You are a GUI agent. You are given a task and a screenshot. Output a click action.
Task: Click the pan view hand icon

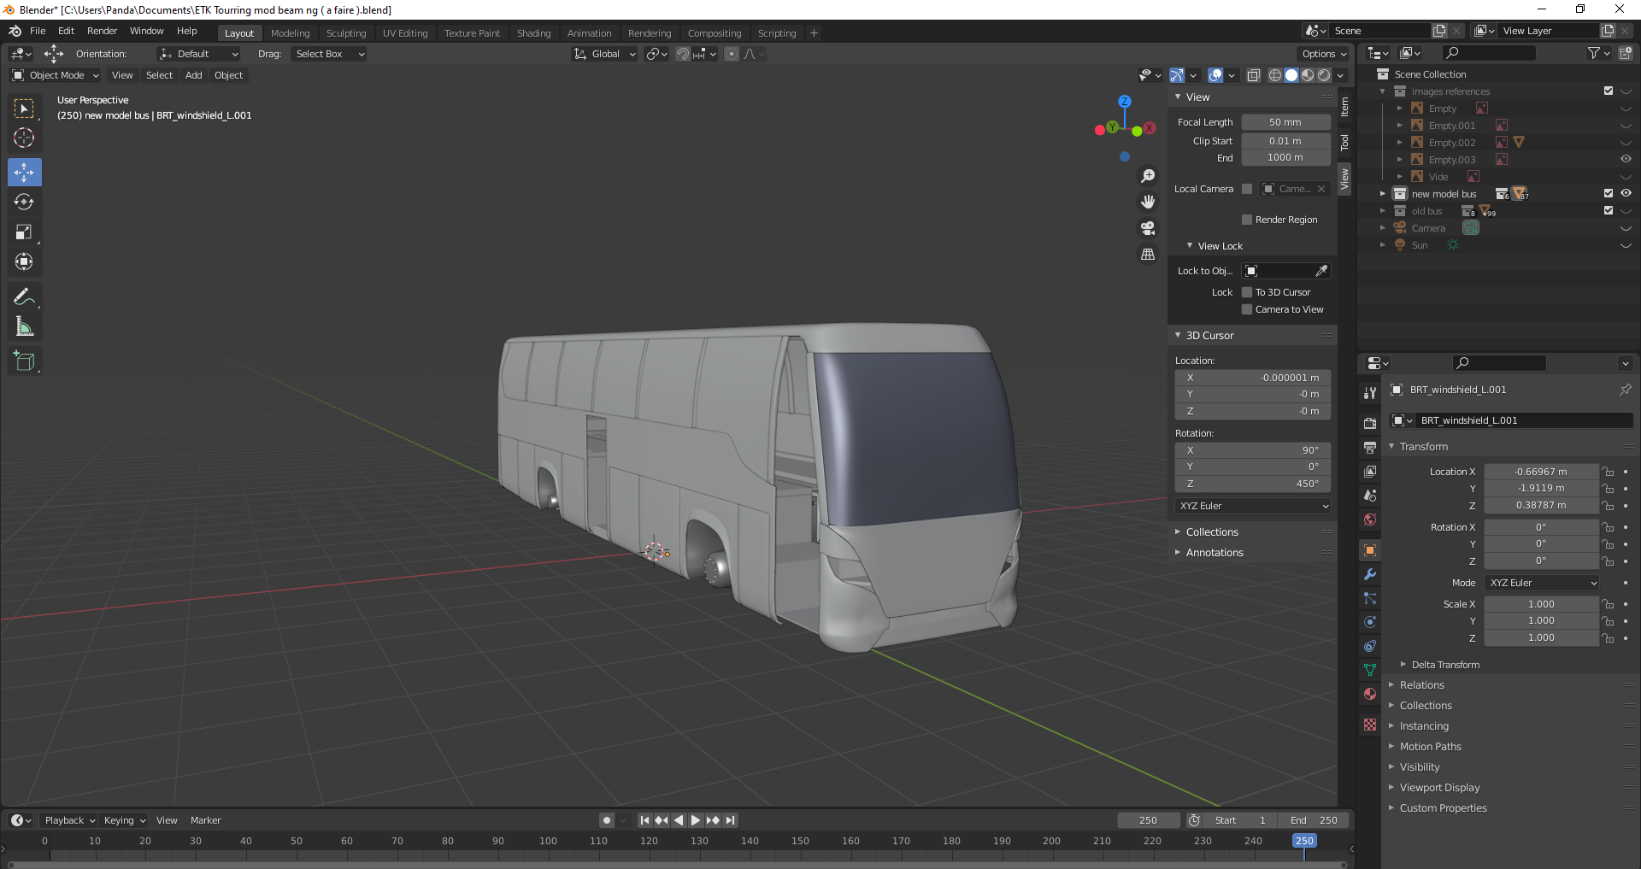(x=1148, y=202)
